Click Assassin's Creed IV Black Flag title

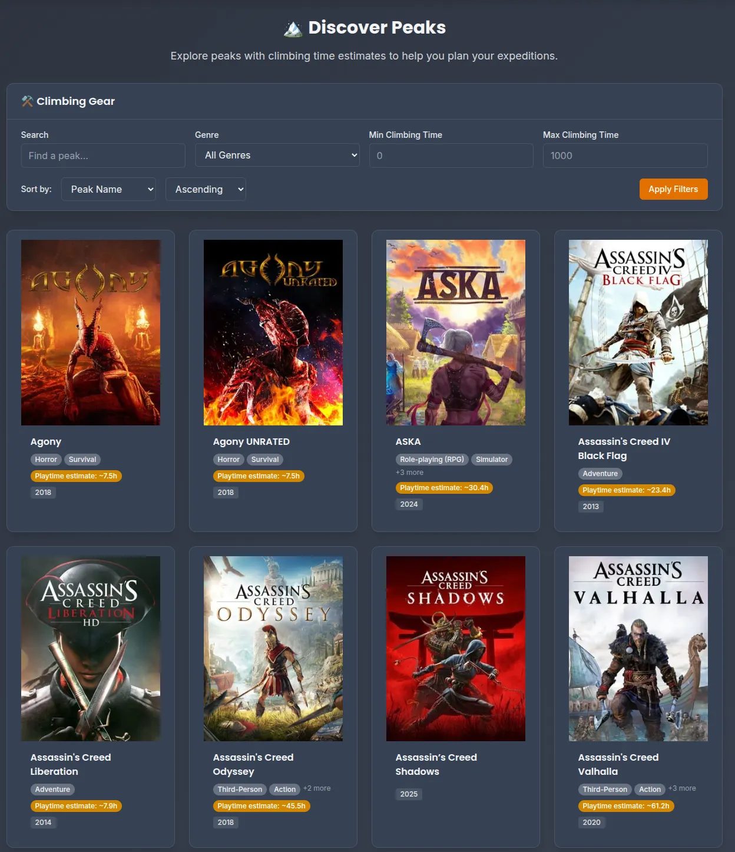pos(624,448)
